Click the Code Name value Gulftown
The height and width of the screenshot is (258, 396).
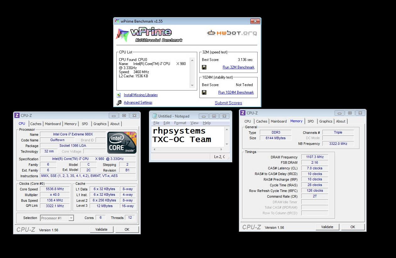pyautogui.click(x=58, y=140)
